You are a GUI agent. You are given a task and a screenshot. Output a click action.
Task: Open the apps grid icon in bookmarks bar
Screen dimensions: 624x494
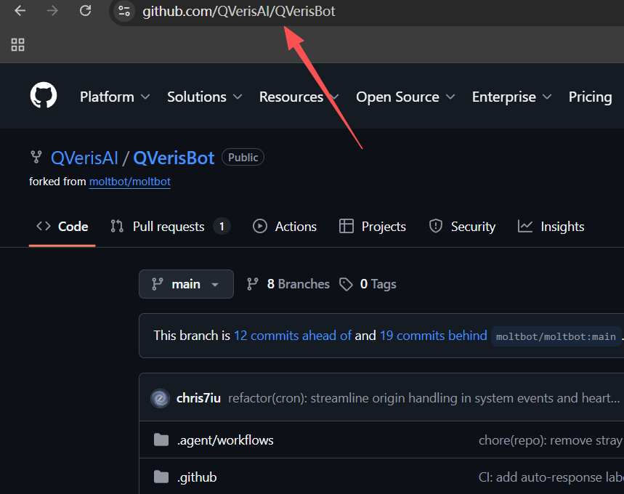coord(17,44)
